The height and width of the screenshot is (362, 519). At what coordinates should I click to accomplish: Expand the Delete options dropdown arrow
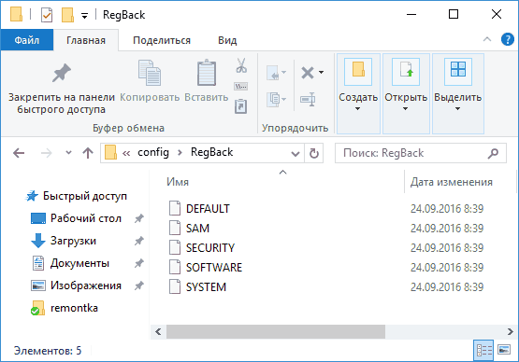pos(321,73)
